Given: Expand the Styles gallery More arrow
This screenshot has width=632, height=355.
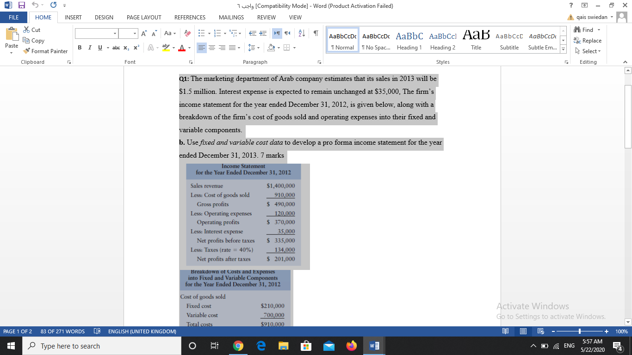Looking at the screenshot, I should [x=563, y=48].
